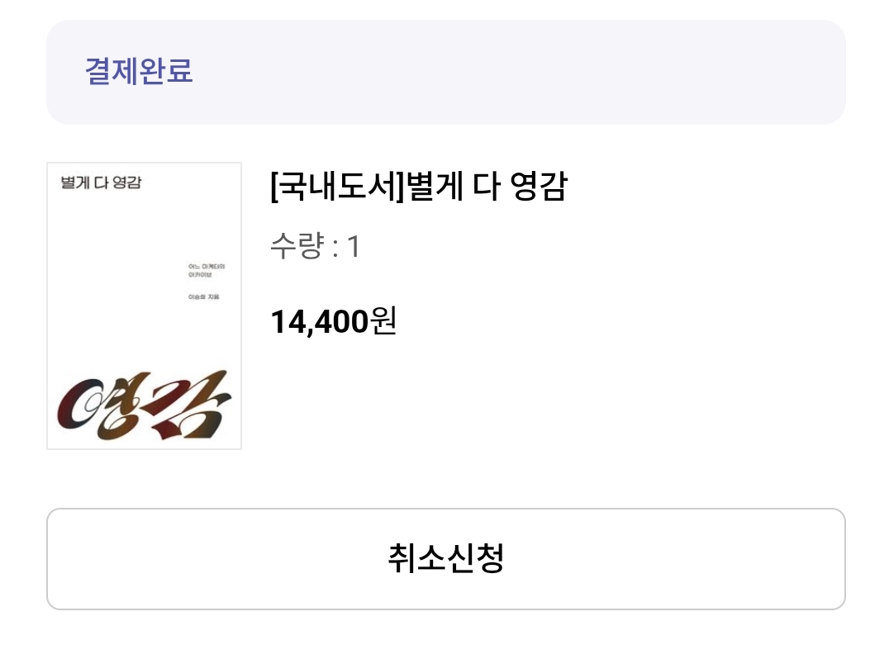The width and height of the screenshot is (889, 654).
Task: Select the 결제완료 status label
Action: tap(139, 71)
